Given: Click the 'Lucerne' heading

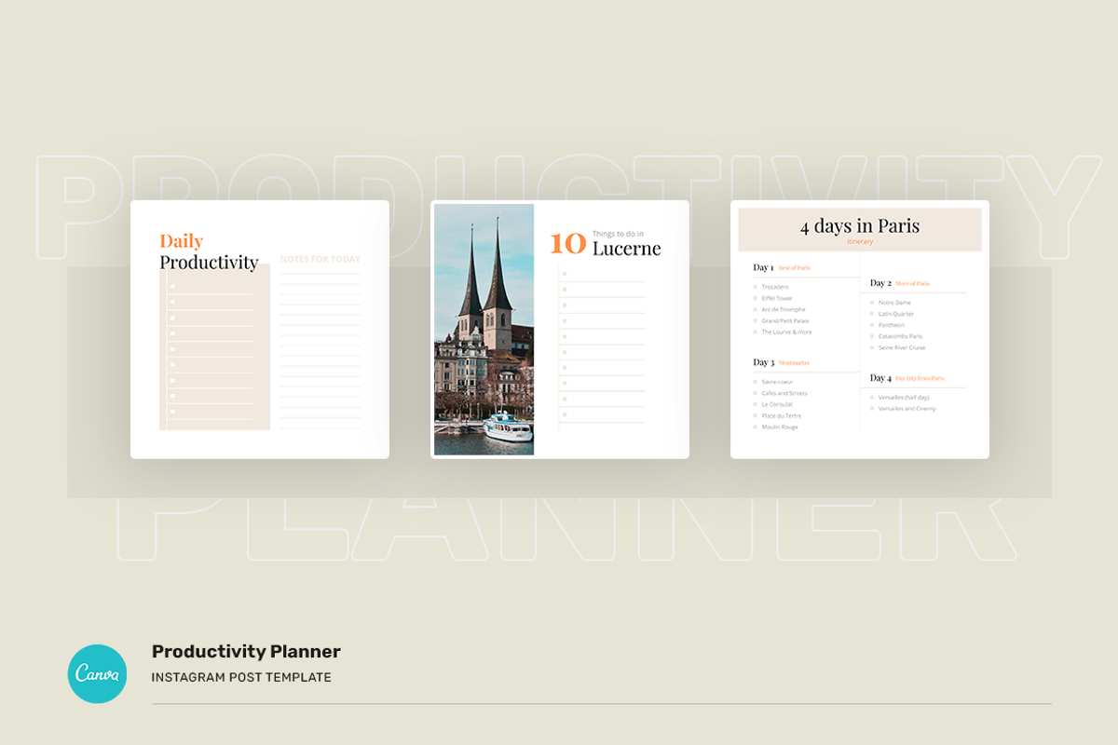Looking at the screenshot, I should 626,249.
